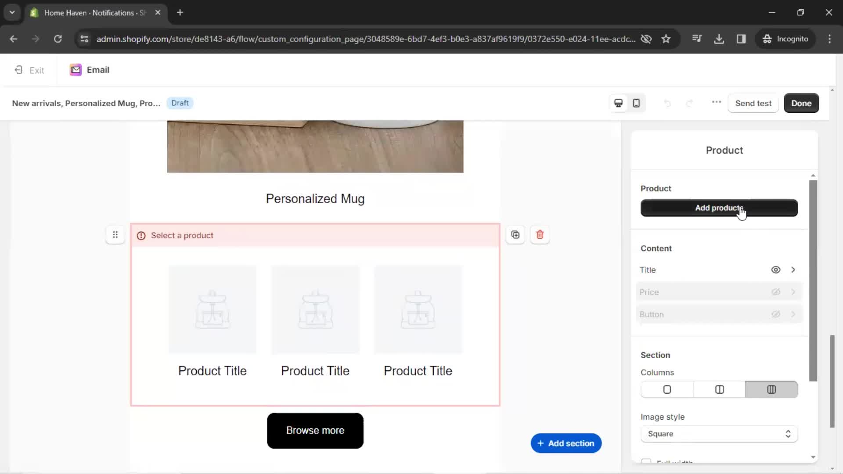Switch to desktop preview icon
The image size is (843, 474).
coord(618,103)
